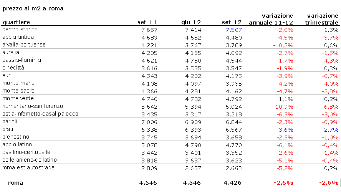Click the bold 'roma' total row label
This screenshot has width=341, height=192.
click(16, 183)
